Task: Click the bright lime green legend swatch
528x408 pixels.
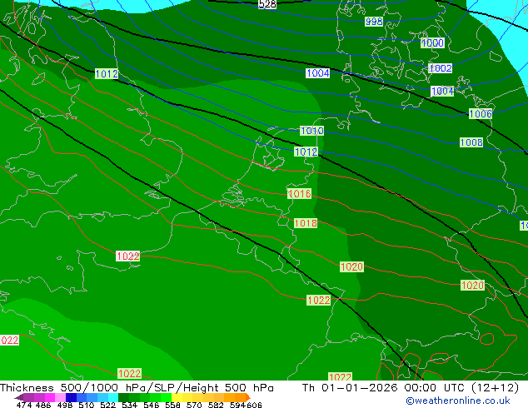Action: pos(166,397)
